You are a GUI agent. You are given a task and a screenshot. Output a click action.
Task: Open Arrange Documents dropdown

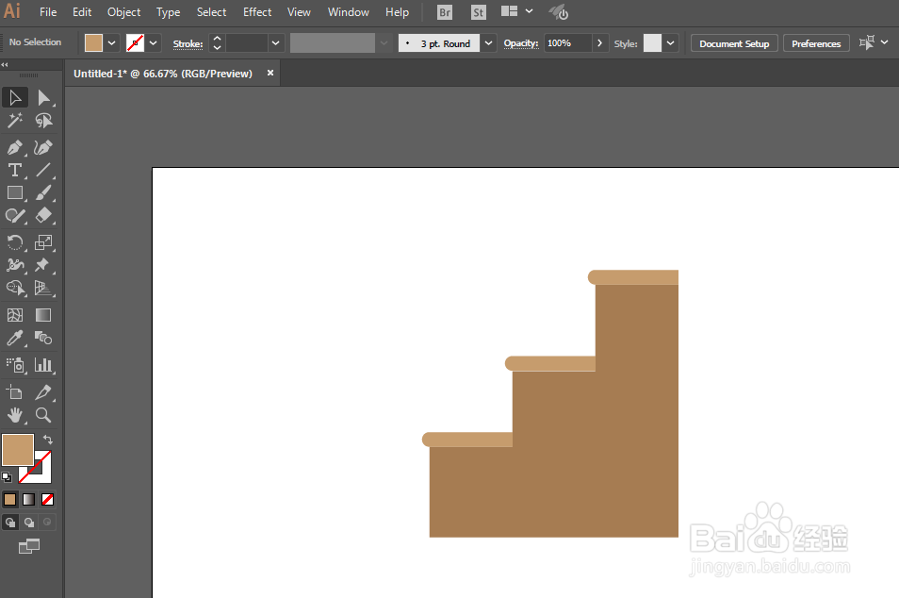(516, 11)
